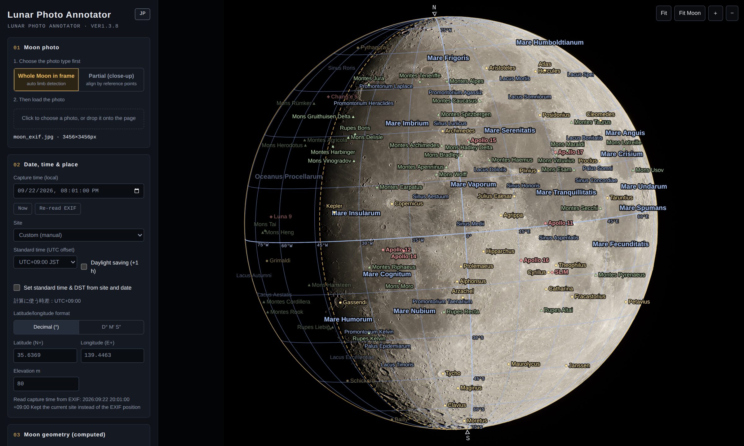Click the Luna 9 landing site marker
This screenshot has width=744, height=446.
271,217
